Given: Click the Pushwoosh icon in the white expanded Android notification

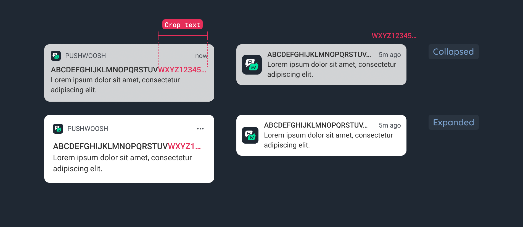Looking at the screenshot, I should coord(58,129).
